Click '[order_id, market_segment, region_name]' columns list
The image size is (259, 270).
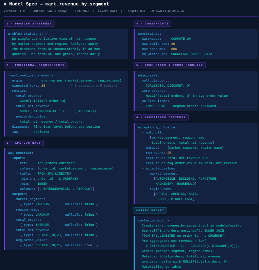pos(75,168)
